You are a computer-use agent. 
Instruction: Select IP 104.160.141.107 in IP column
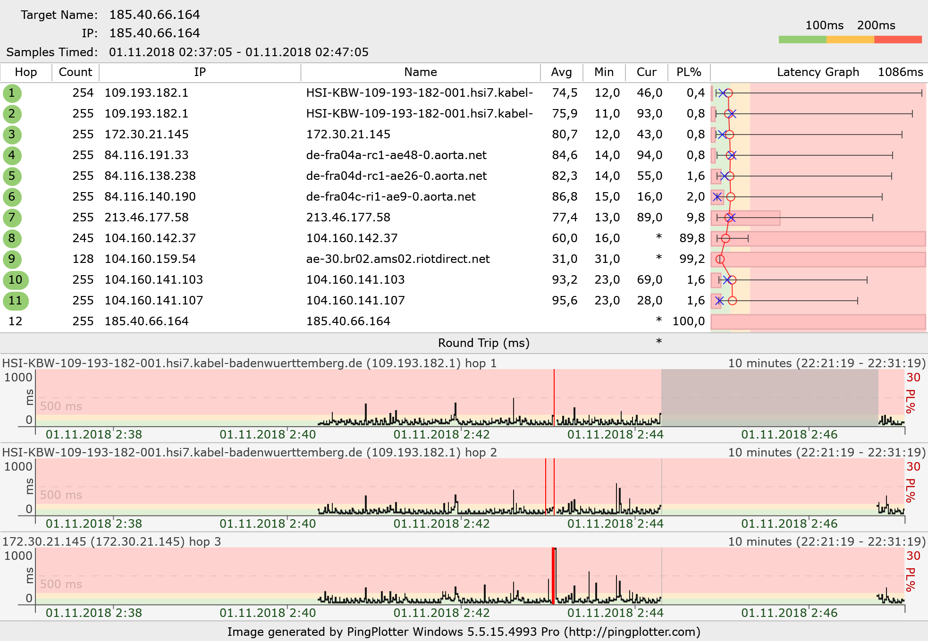[x=154, y=301]
